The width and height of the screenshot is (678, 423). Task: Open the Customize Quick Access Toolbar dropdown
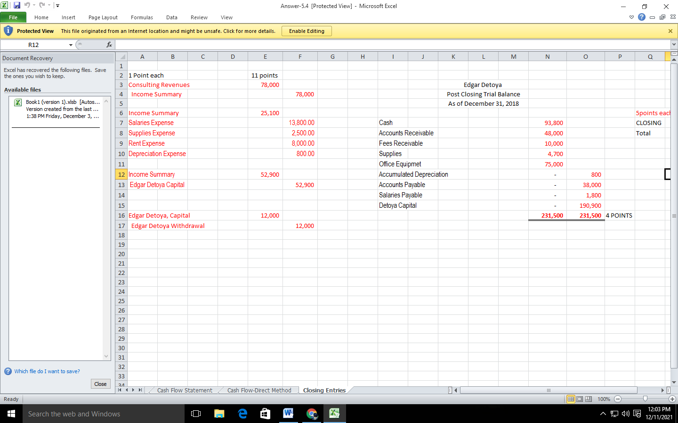coord(57,6)
